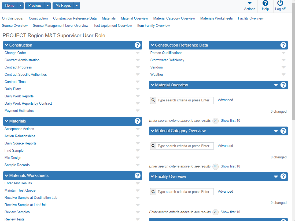Open the Home button dropdown arrow
The height and width of the screenshot is (221, 295).
pos(21,6)
